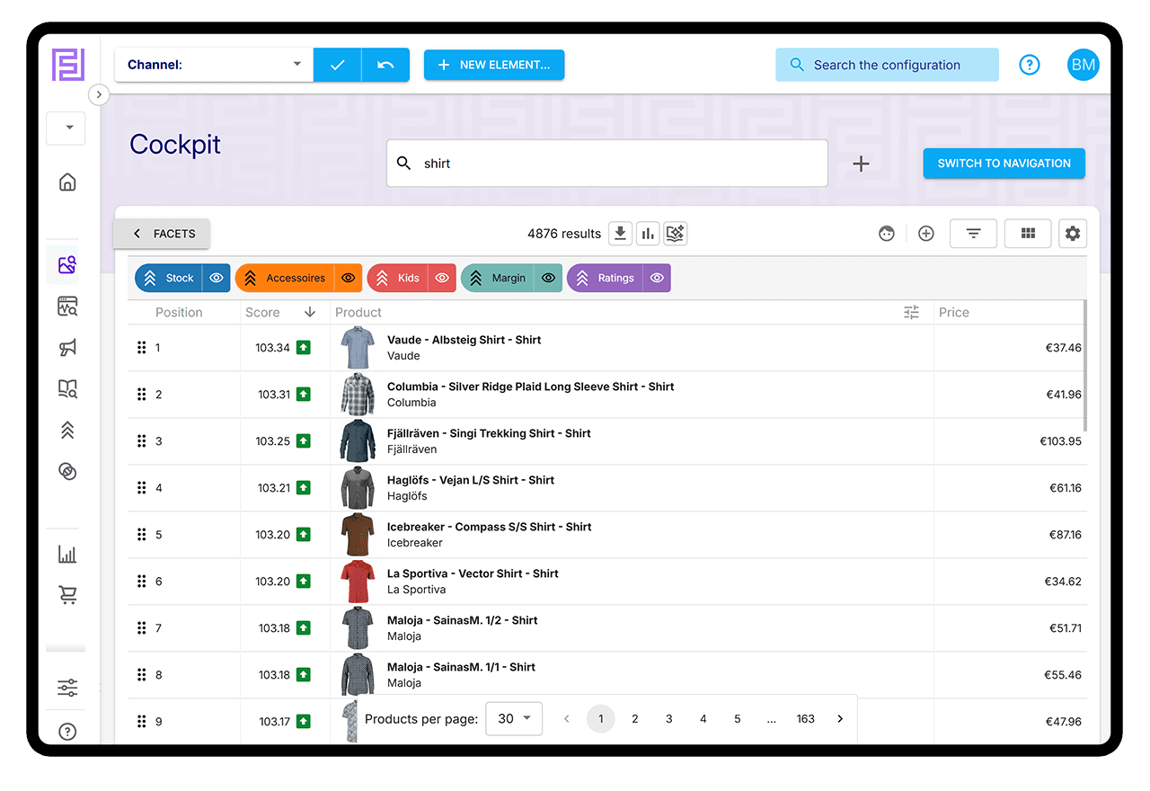This screenshot has height=791, width=1150.
Task: Click the Cockpit search field with 'shirt'
Action: click(607, 164)
